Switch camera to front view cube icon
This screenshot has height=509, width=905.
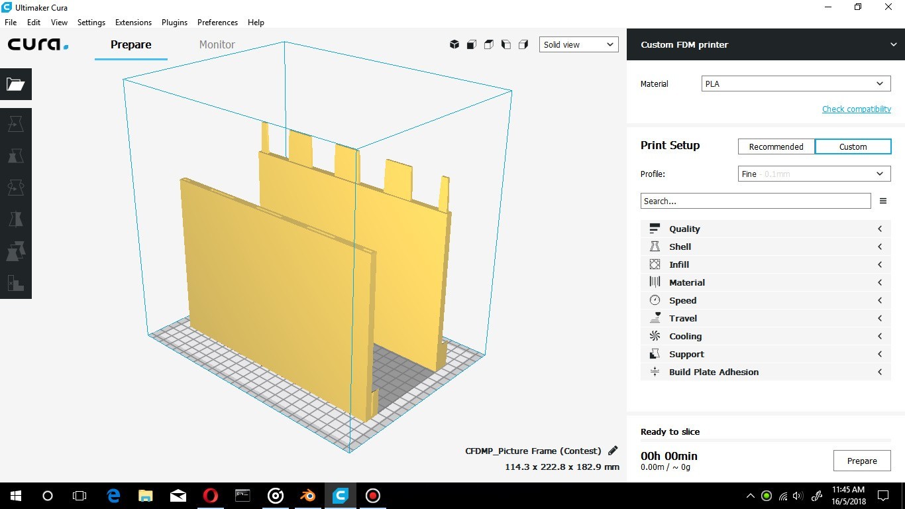click(472, 44)
